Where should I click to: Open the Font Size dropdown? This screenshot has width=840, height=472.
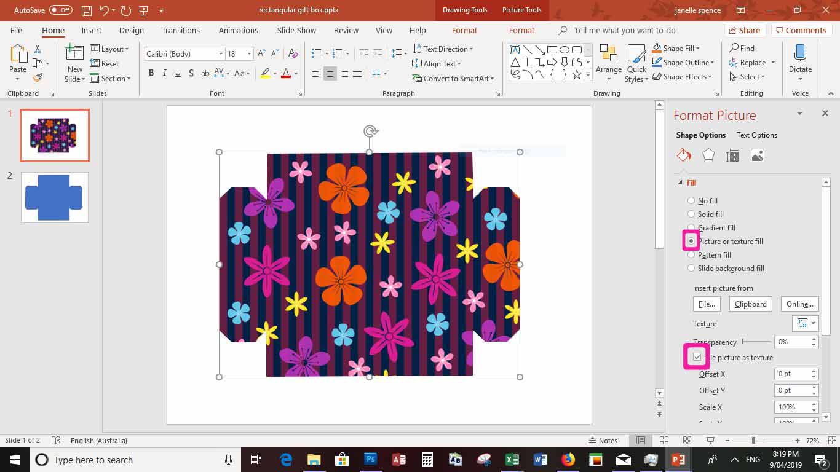pyautogui.click(x=248, y=53)
